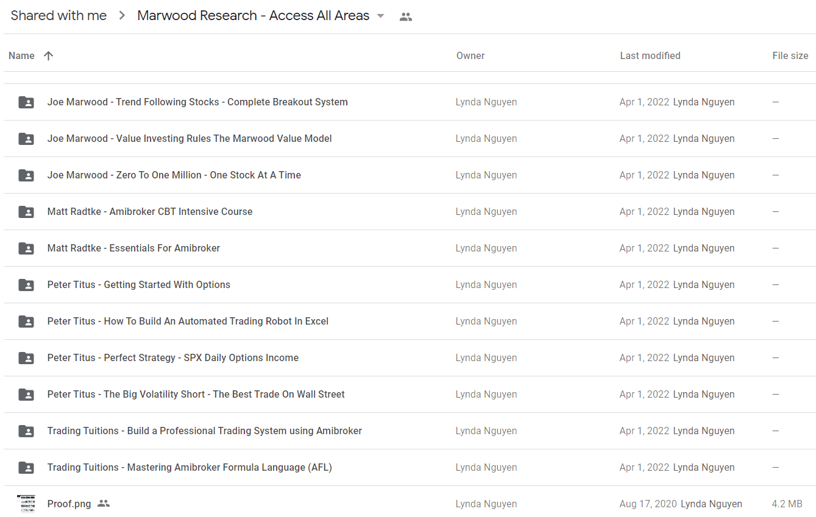The width and height of the screenshot is (816, 517).
Task: Click the Proof.png image thumbnail
Action: (x=26, y=504)
